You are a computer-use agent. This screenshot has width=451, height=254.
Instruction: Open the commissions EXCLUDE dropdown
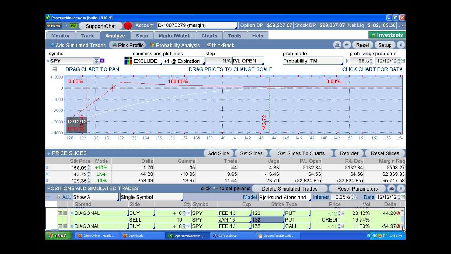[147, 61]
